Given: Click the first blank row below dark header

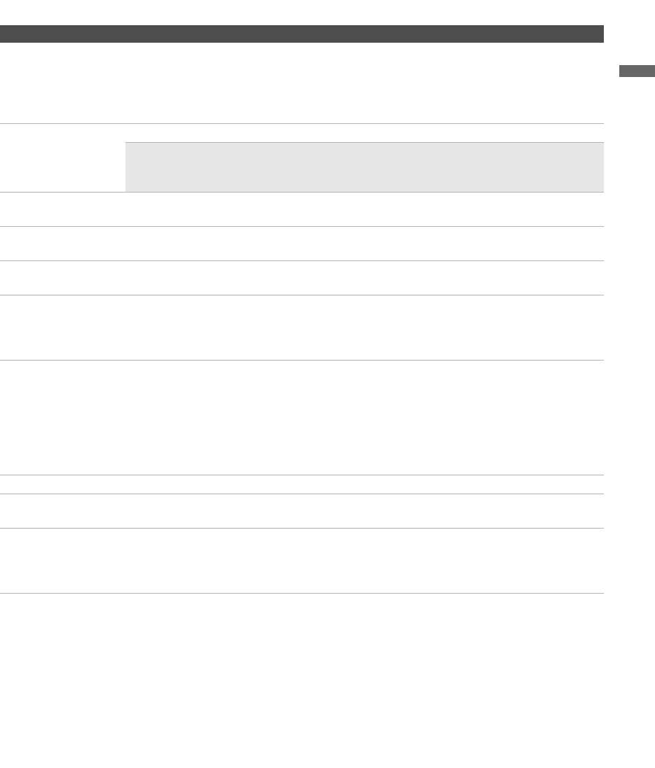Looking at the screenshot, I should pyautogui.click(x=301, y=83).
